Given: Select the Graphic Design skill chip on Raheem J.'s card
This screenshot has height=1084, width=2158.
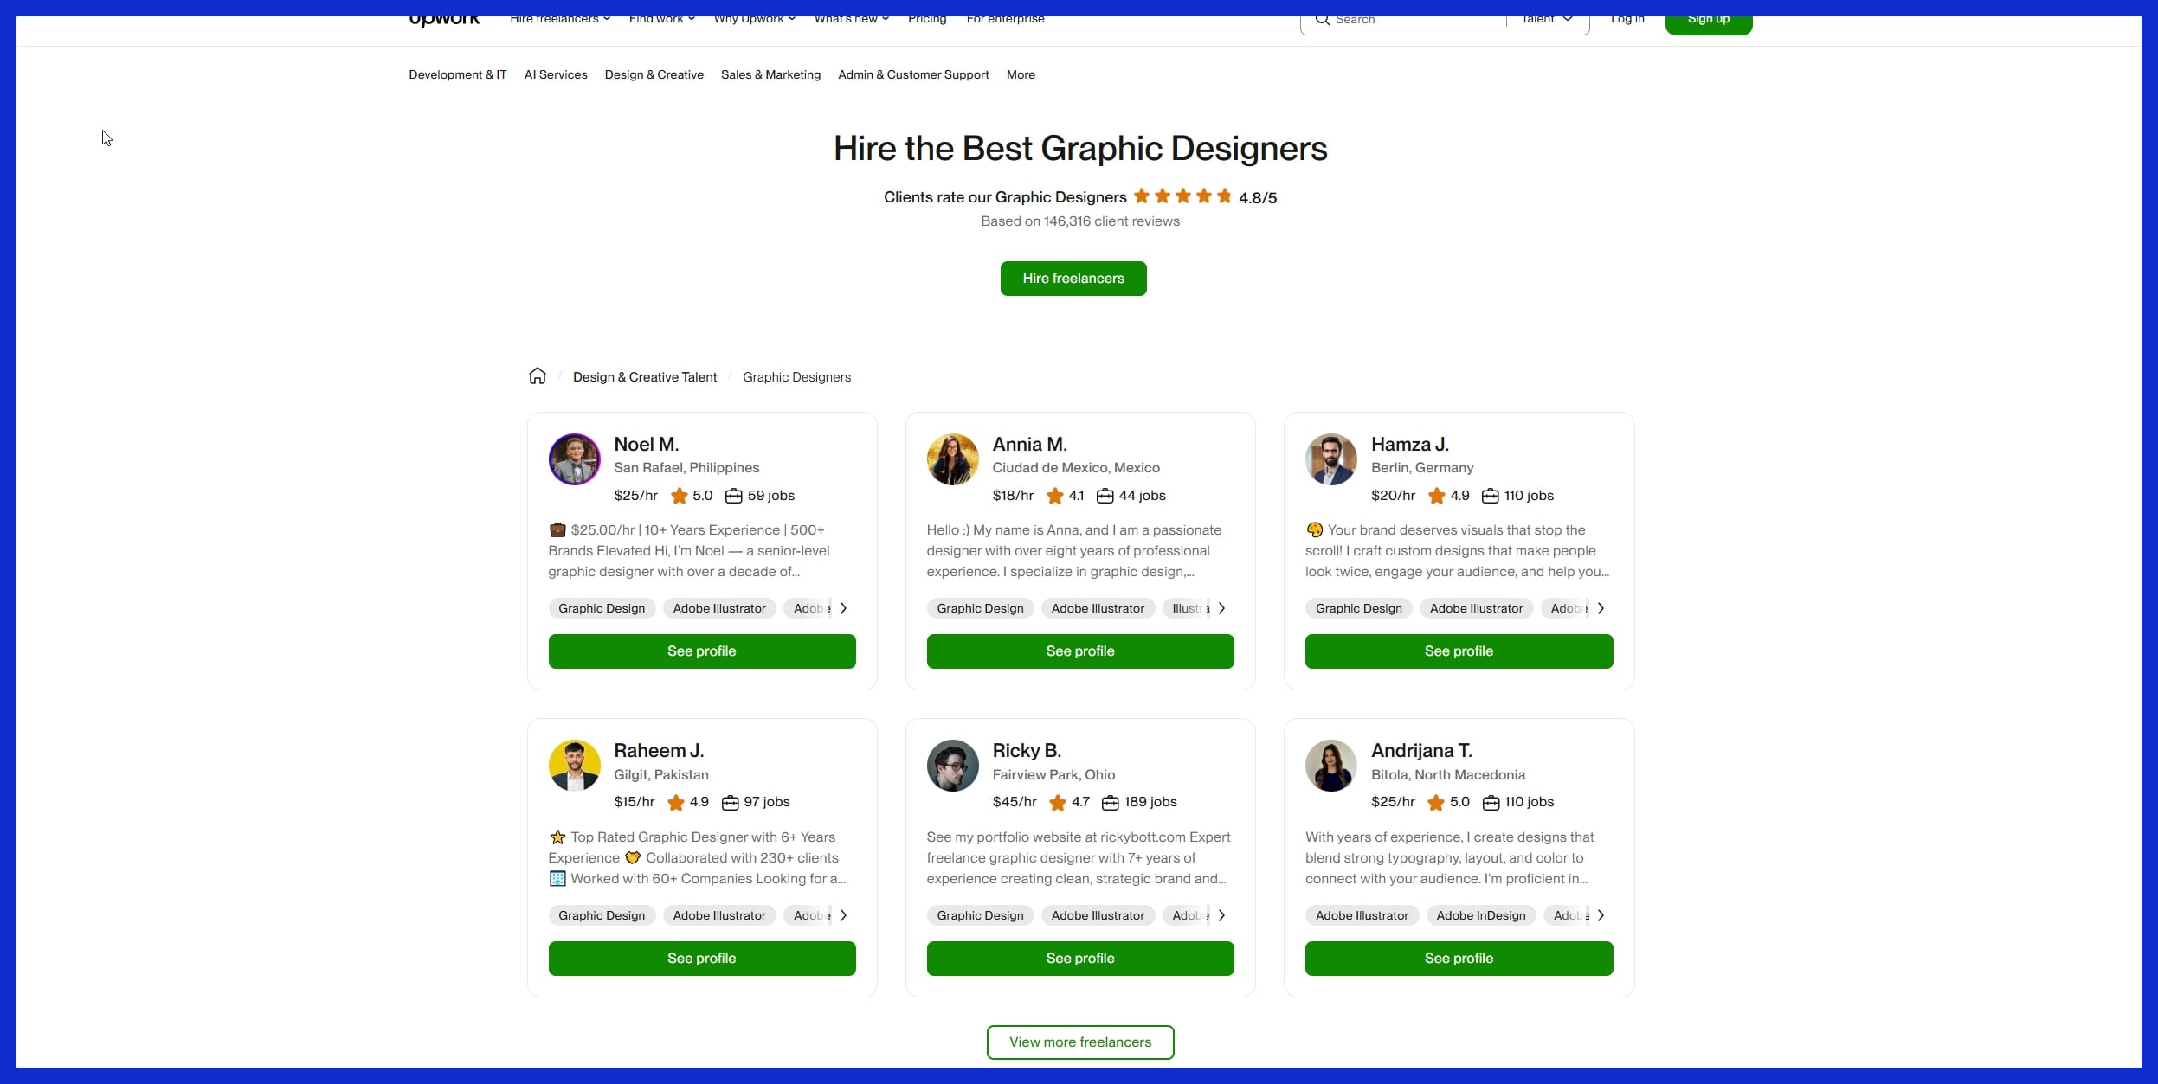Looking at the screenshot, I should click(x=601, y=914).
